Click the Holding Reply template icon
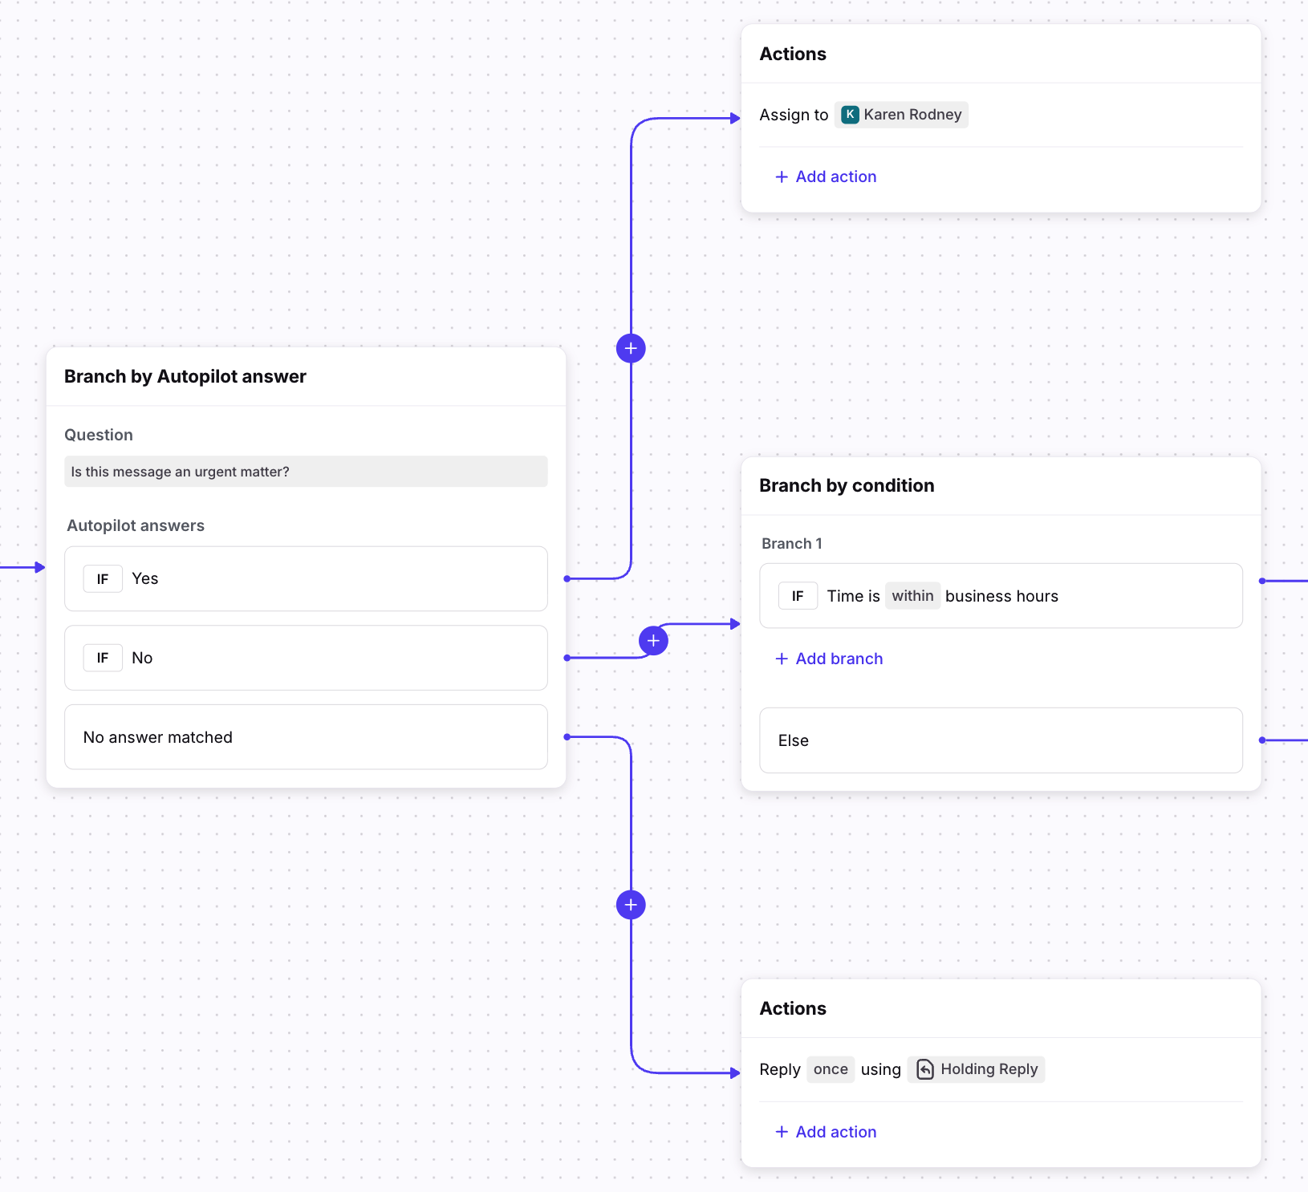 click(x=925, y=1069)
